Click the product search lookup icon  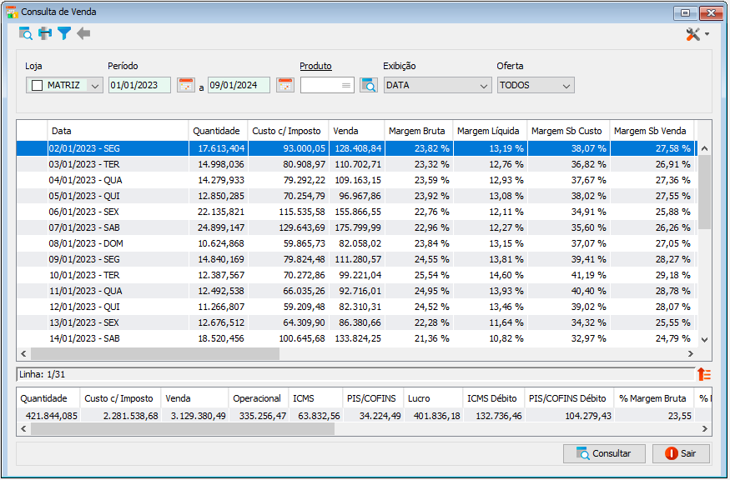369,85
